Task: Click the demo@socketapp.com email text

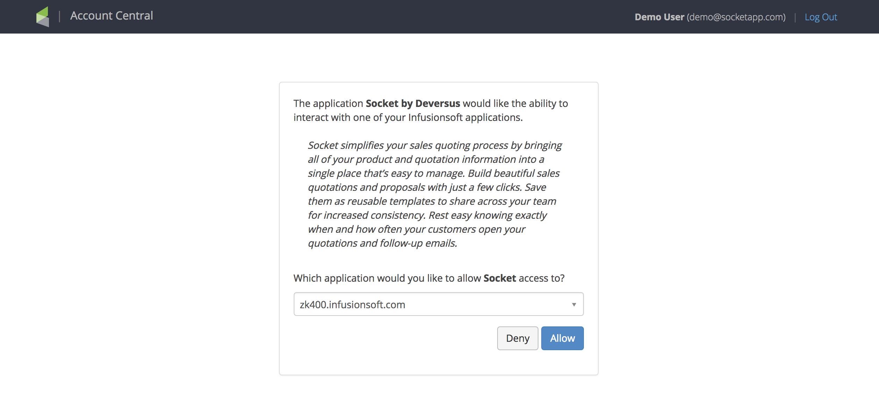Action: (736, 17)
